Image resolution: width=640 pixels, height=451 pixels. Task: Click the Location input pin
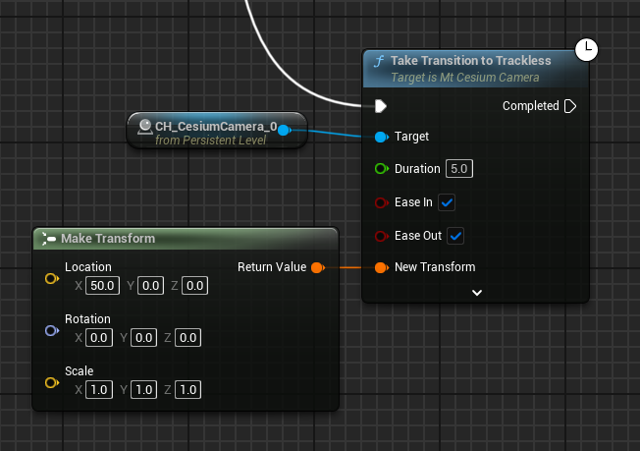click(51, 279)
